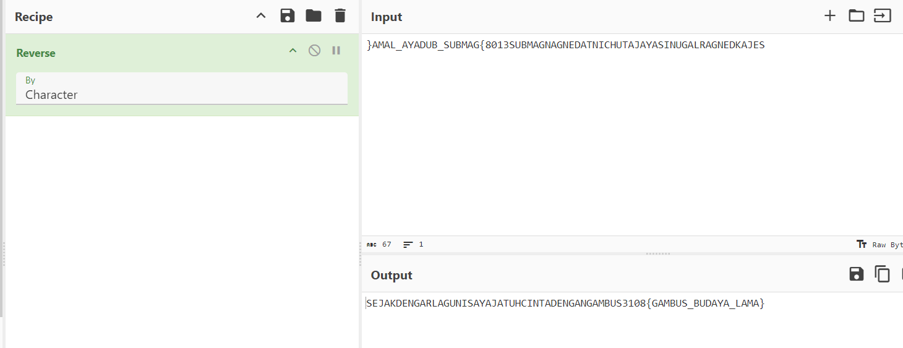Image resolution: width=903 pixels, height=348 pixels.
Task: Clear the recipe with trash icon
Action: tap(340, 16)
